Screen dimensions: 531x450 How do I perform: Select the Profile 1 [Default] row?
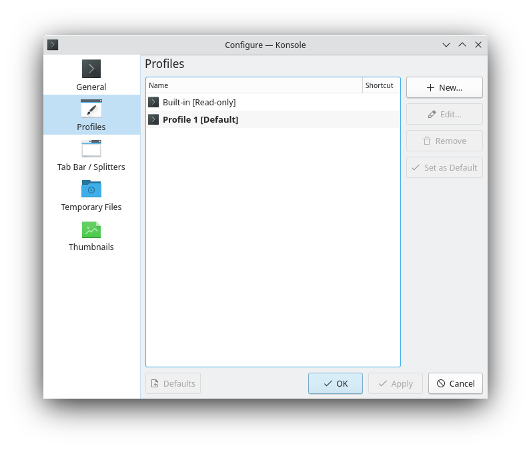pyautogui.click(x=273, y=119)
